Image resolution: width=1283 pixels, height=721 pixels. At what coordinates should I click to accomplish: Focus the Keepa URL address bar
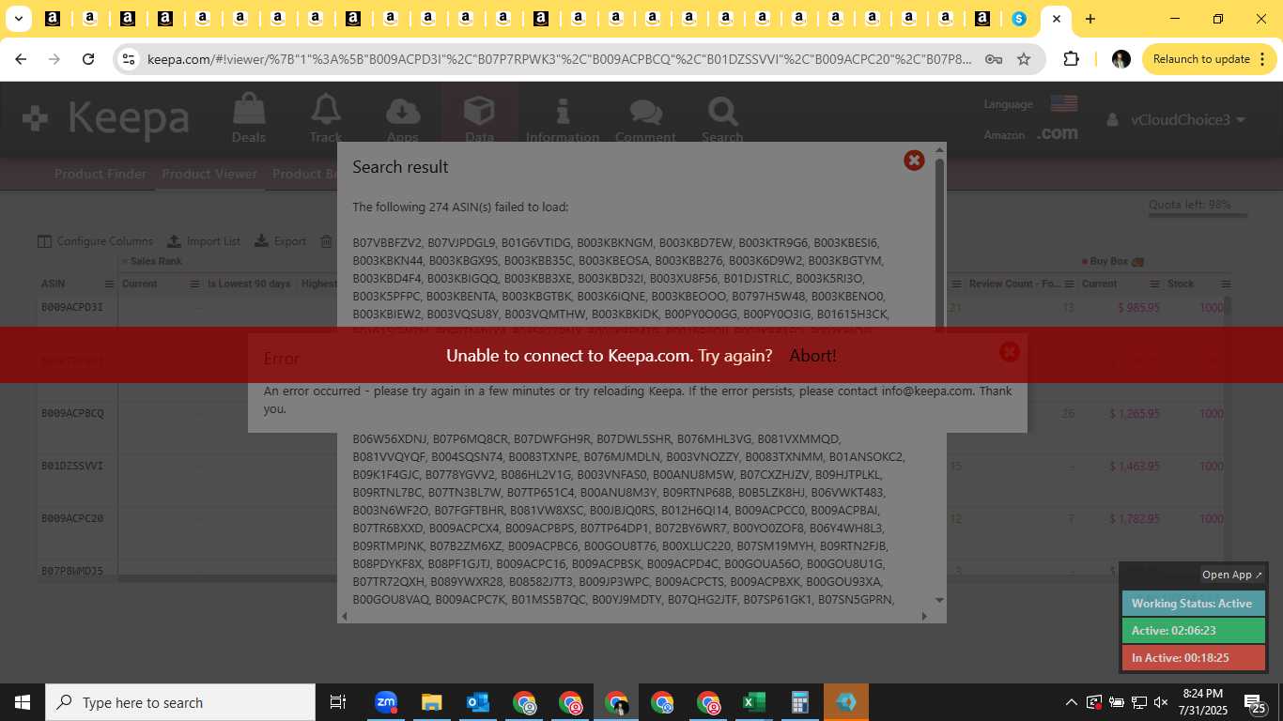pos(560,59)
